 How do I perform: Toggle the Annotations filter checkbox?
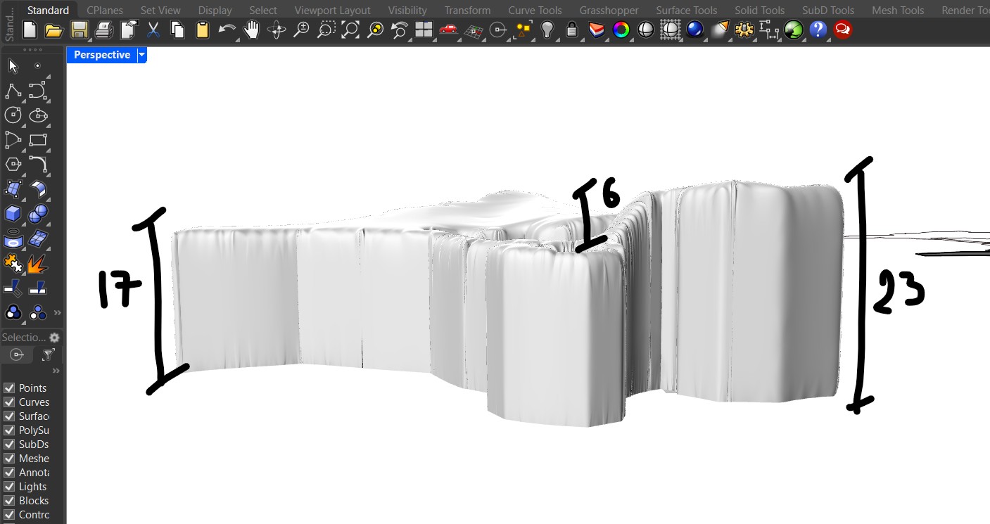point(9,473)
